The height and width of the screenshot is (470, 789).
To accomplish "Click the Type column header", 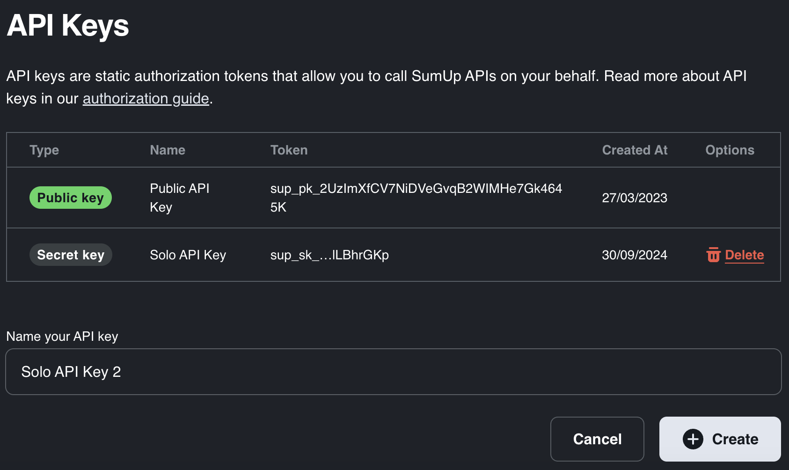I will point(44,150).
